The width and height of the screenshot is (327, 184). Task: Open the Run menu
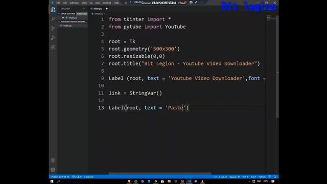(x=98, y=3)
